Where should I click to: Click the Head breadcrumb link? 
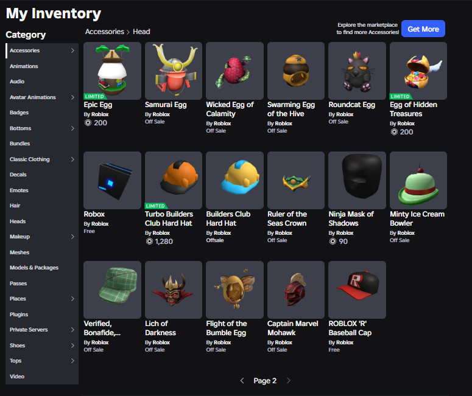coord(141,32)
